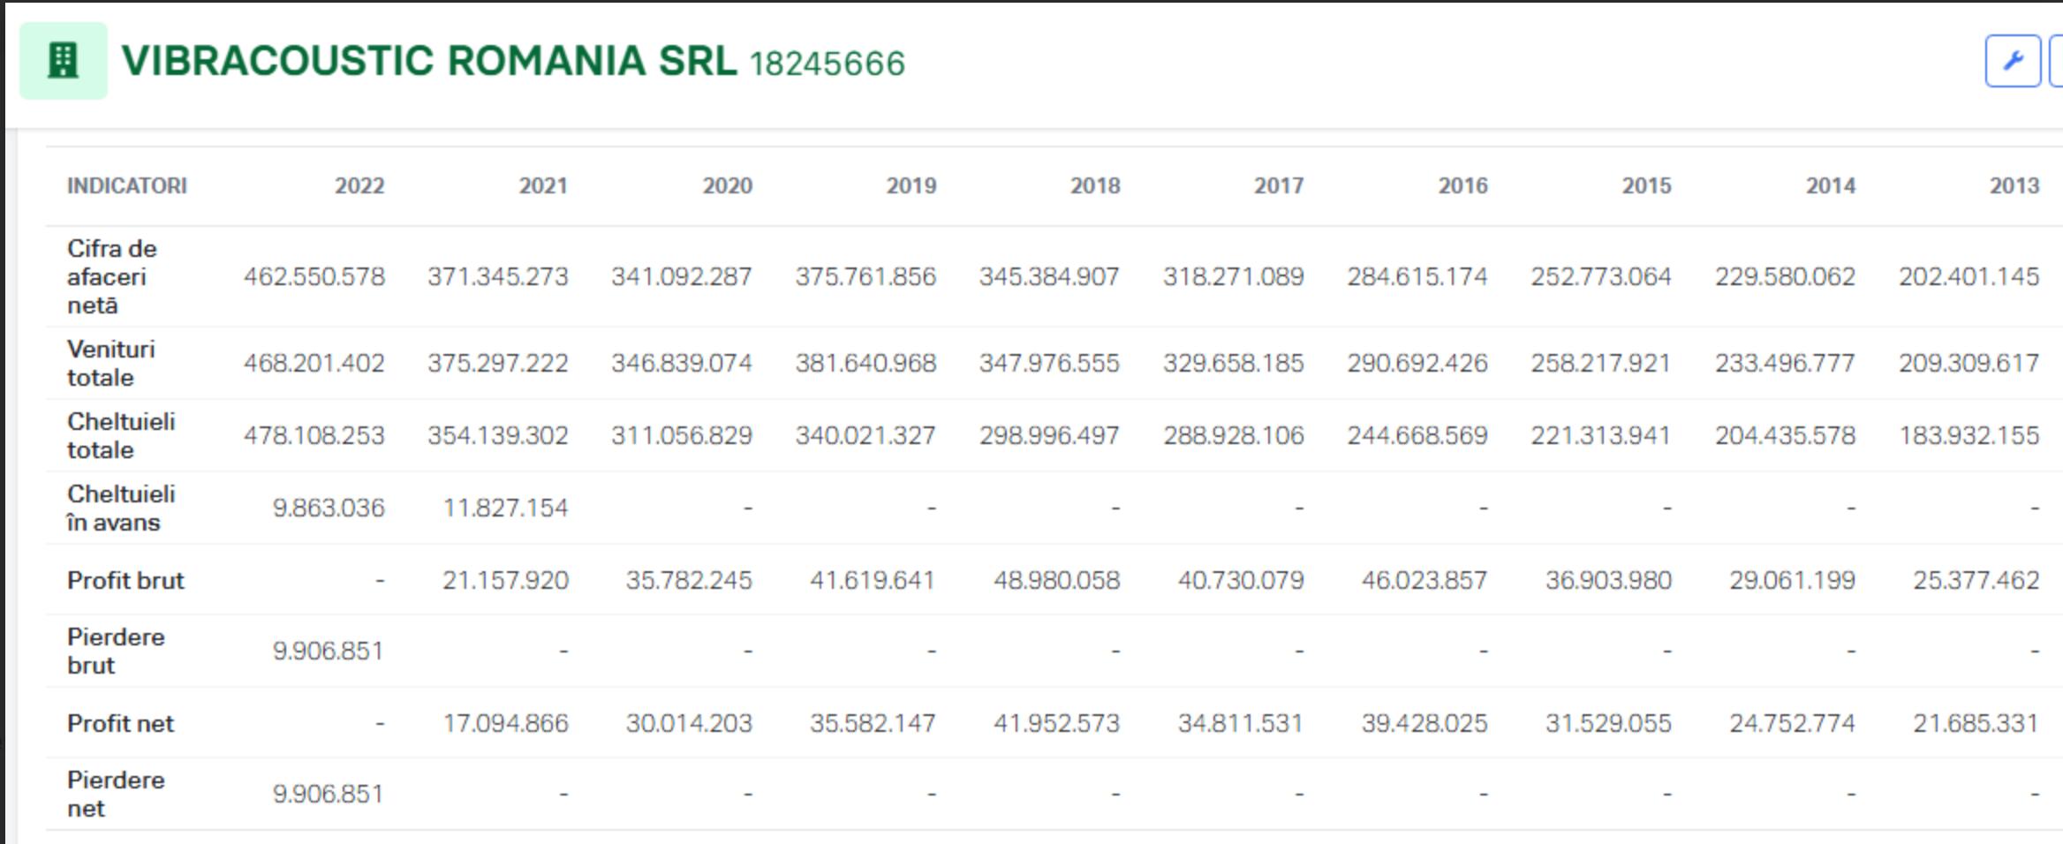The height and width of the screenshot is (844, 2063).
Task: Select the 2018 Profit brut value 48.980.058
Action: pos(1056,580)
